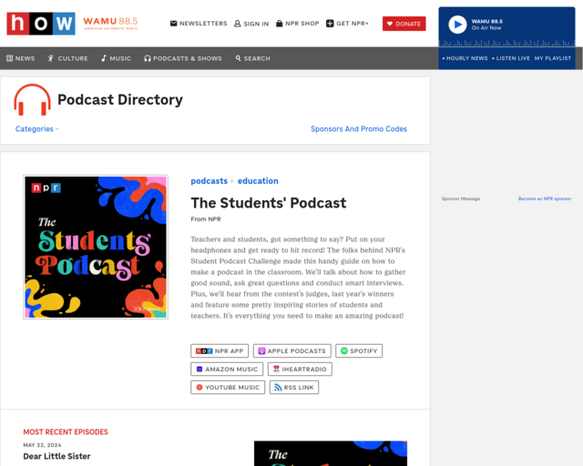The height and width of the screenshot is (466, 583).
Task: Click the Spotify green icon
Action: pyautogui.click(x=344, y=350)
